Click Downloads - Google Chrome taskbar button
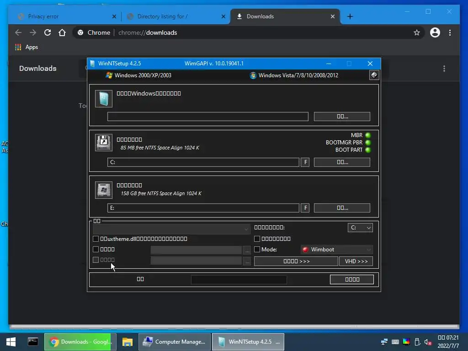468x351 pixels. pyautogui.click(x=80, y=342)
